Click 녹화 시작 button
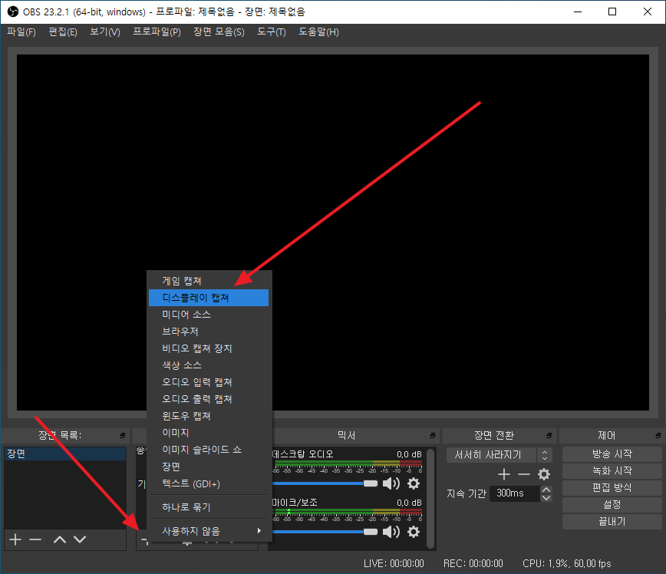The height and width of the screenshot is (574, 666). (612, 470)
